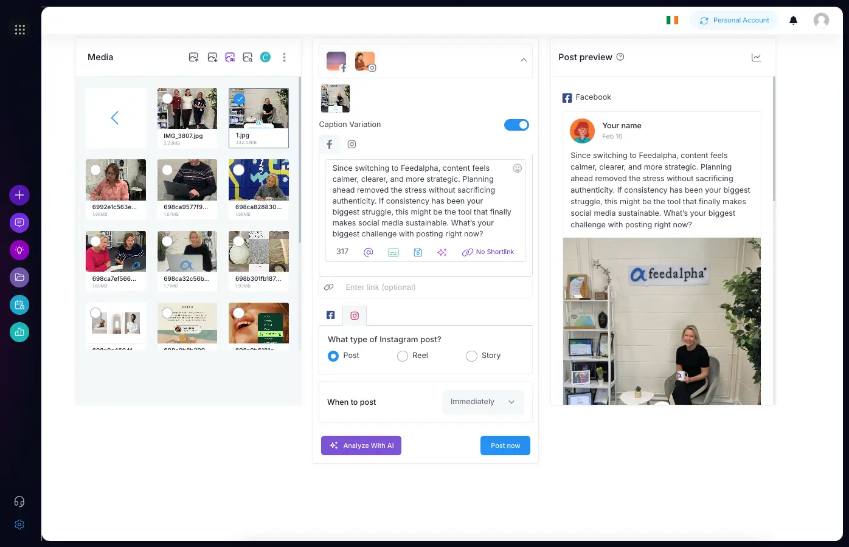The image size is (849, 547).
Task: Open Canva from the Media toolbar
Action: tap(266, 57)
